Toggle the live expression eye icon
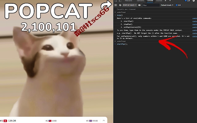 [139, 5]
